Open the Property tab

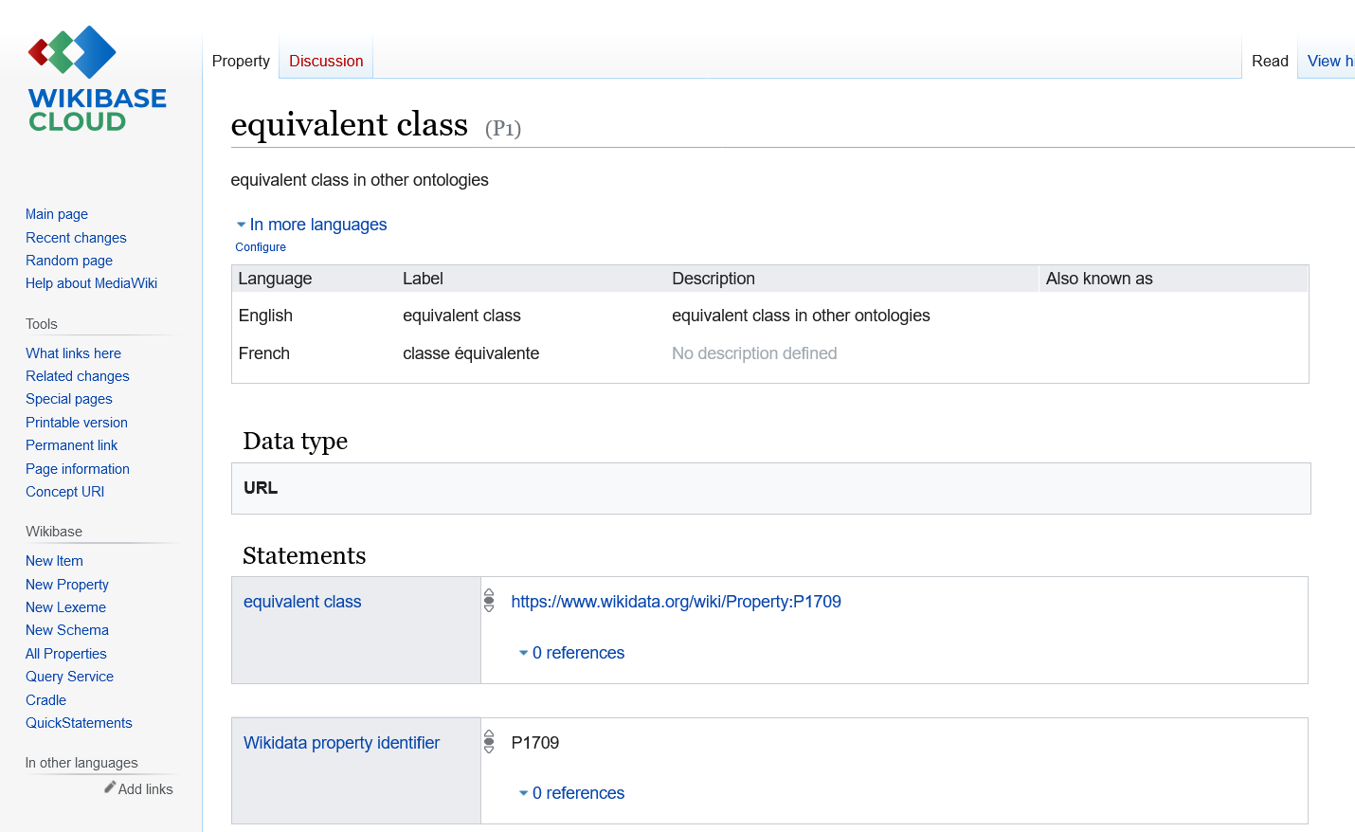[x=241, y=61]
